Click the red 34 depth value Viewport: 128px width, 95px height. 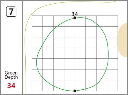[x=11, y=86]
